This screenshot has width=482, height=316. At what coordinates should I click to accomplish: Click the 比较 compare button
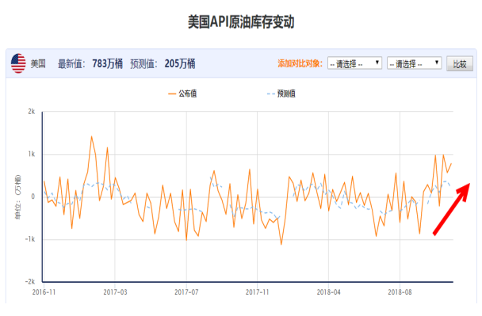pos(460,63)
